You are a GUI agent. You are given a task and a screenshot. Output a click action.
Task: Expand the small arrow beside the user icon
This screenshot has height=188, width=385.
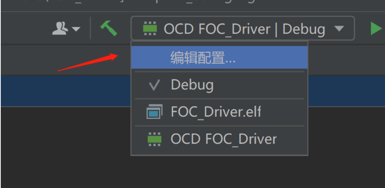76,29
